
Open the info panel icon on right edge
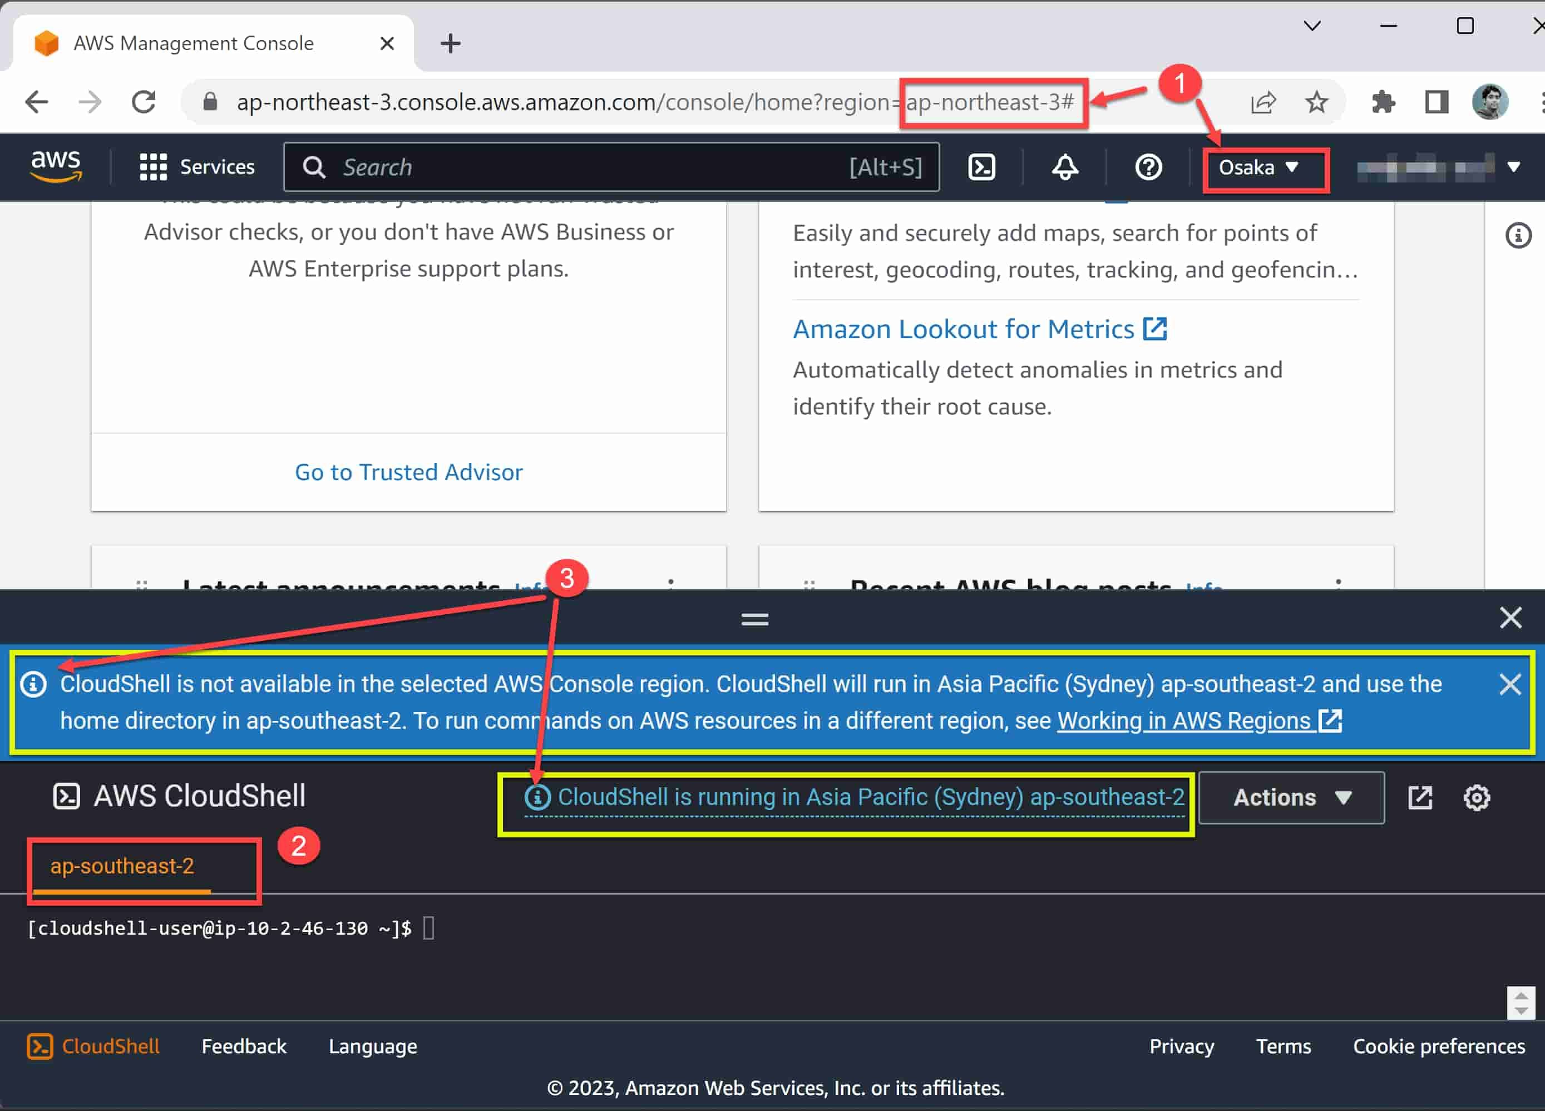click(1518, 236)
